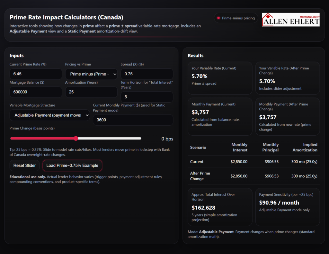Select the Current Monthly Payment field
329x254 pixels.
tap(133, 120)
